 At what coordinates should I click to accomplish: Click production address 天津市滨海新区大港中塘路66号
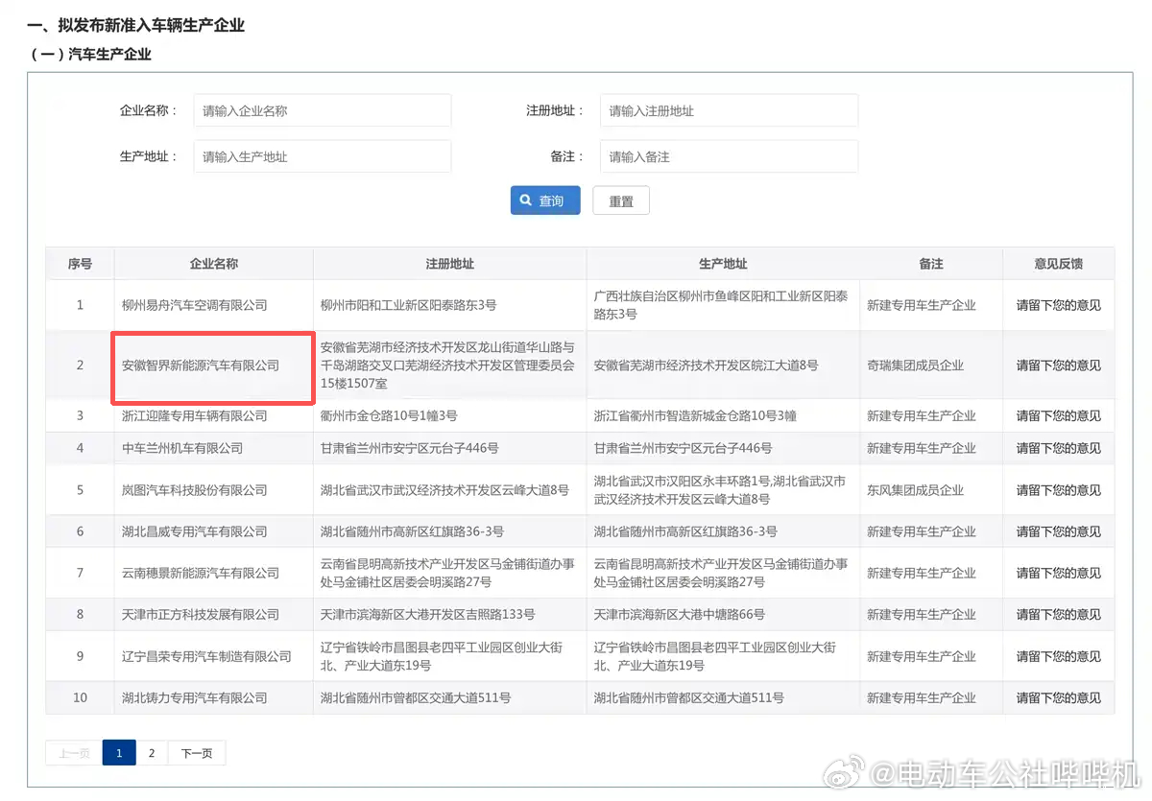pos(680,614)
